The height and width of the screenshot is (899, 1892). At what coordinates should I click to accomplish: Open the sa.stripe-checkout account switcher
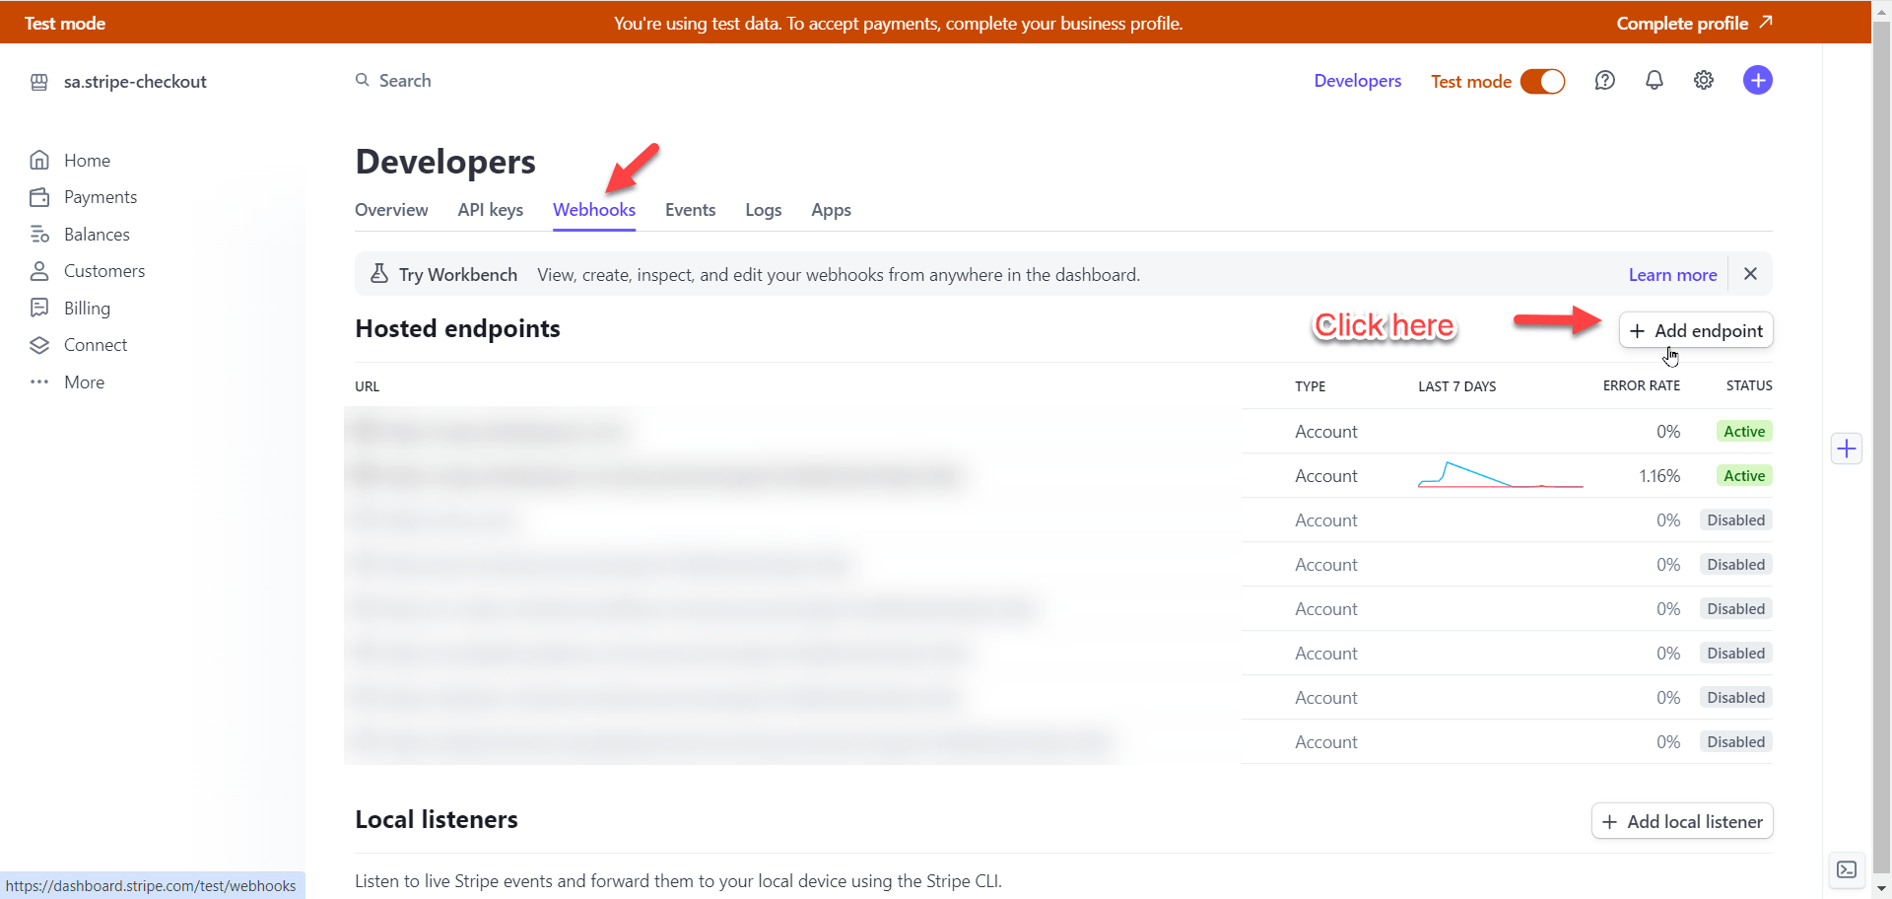(x=135, y=82)
